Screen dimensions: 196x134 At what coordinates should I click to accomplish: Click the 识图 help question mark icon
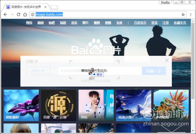(36, 61)
